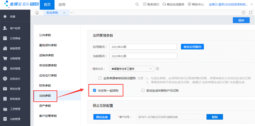Open the 联系我们 chat icon
Image resolution: width=255 pixels, height=126 pixels.
pos(145,4)
